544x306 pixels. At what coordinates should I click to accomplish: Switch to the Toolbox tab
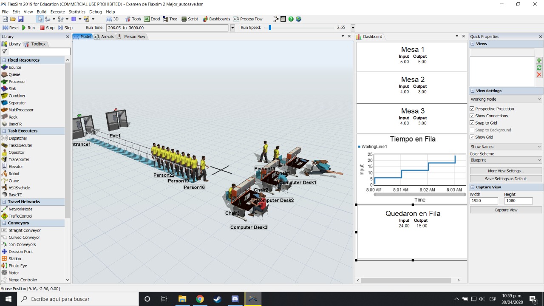coord(35,44)
